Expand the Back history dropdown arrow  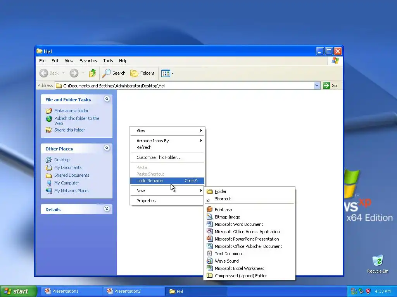(63, 73)
